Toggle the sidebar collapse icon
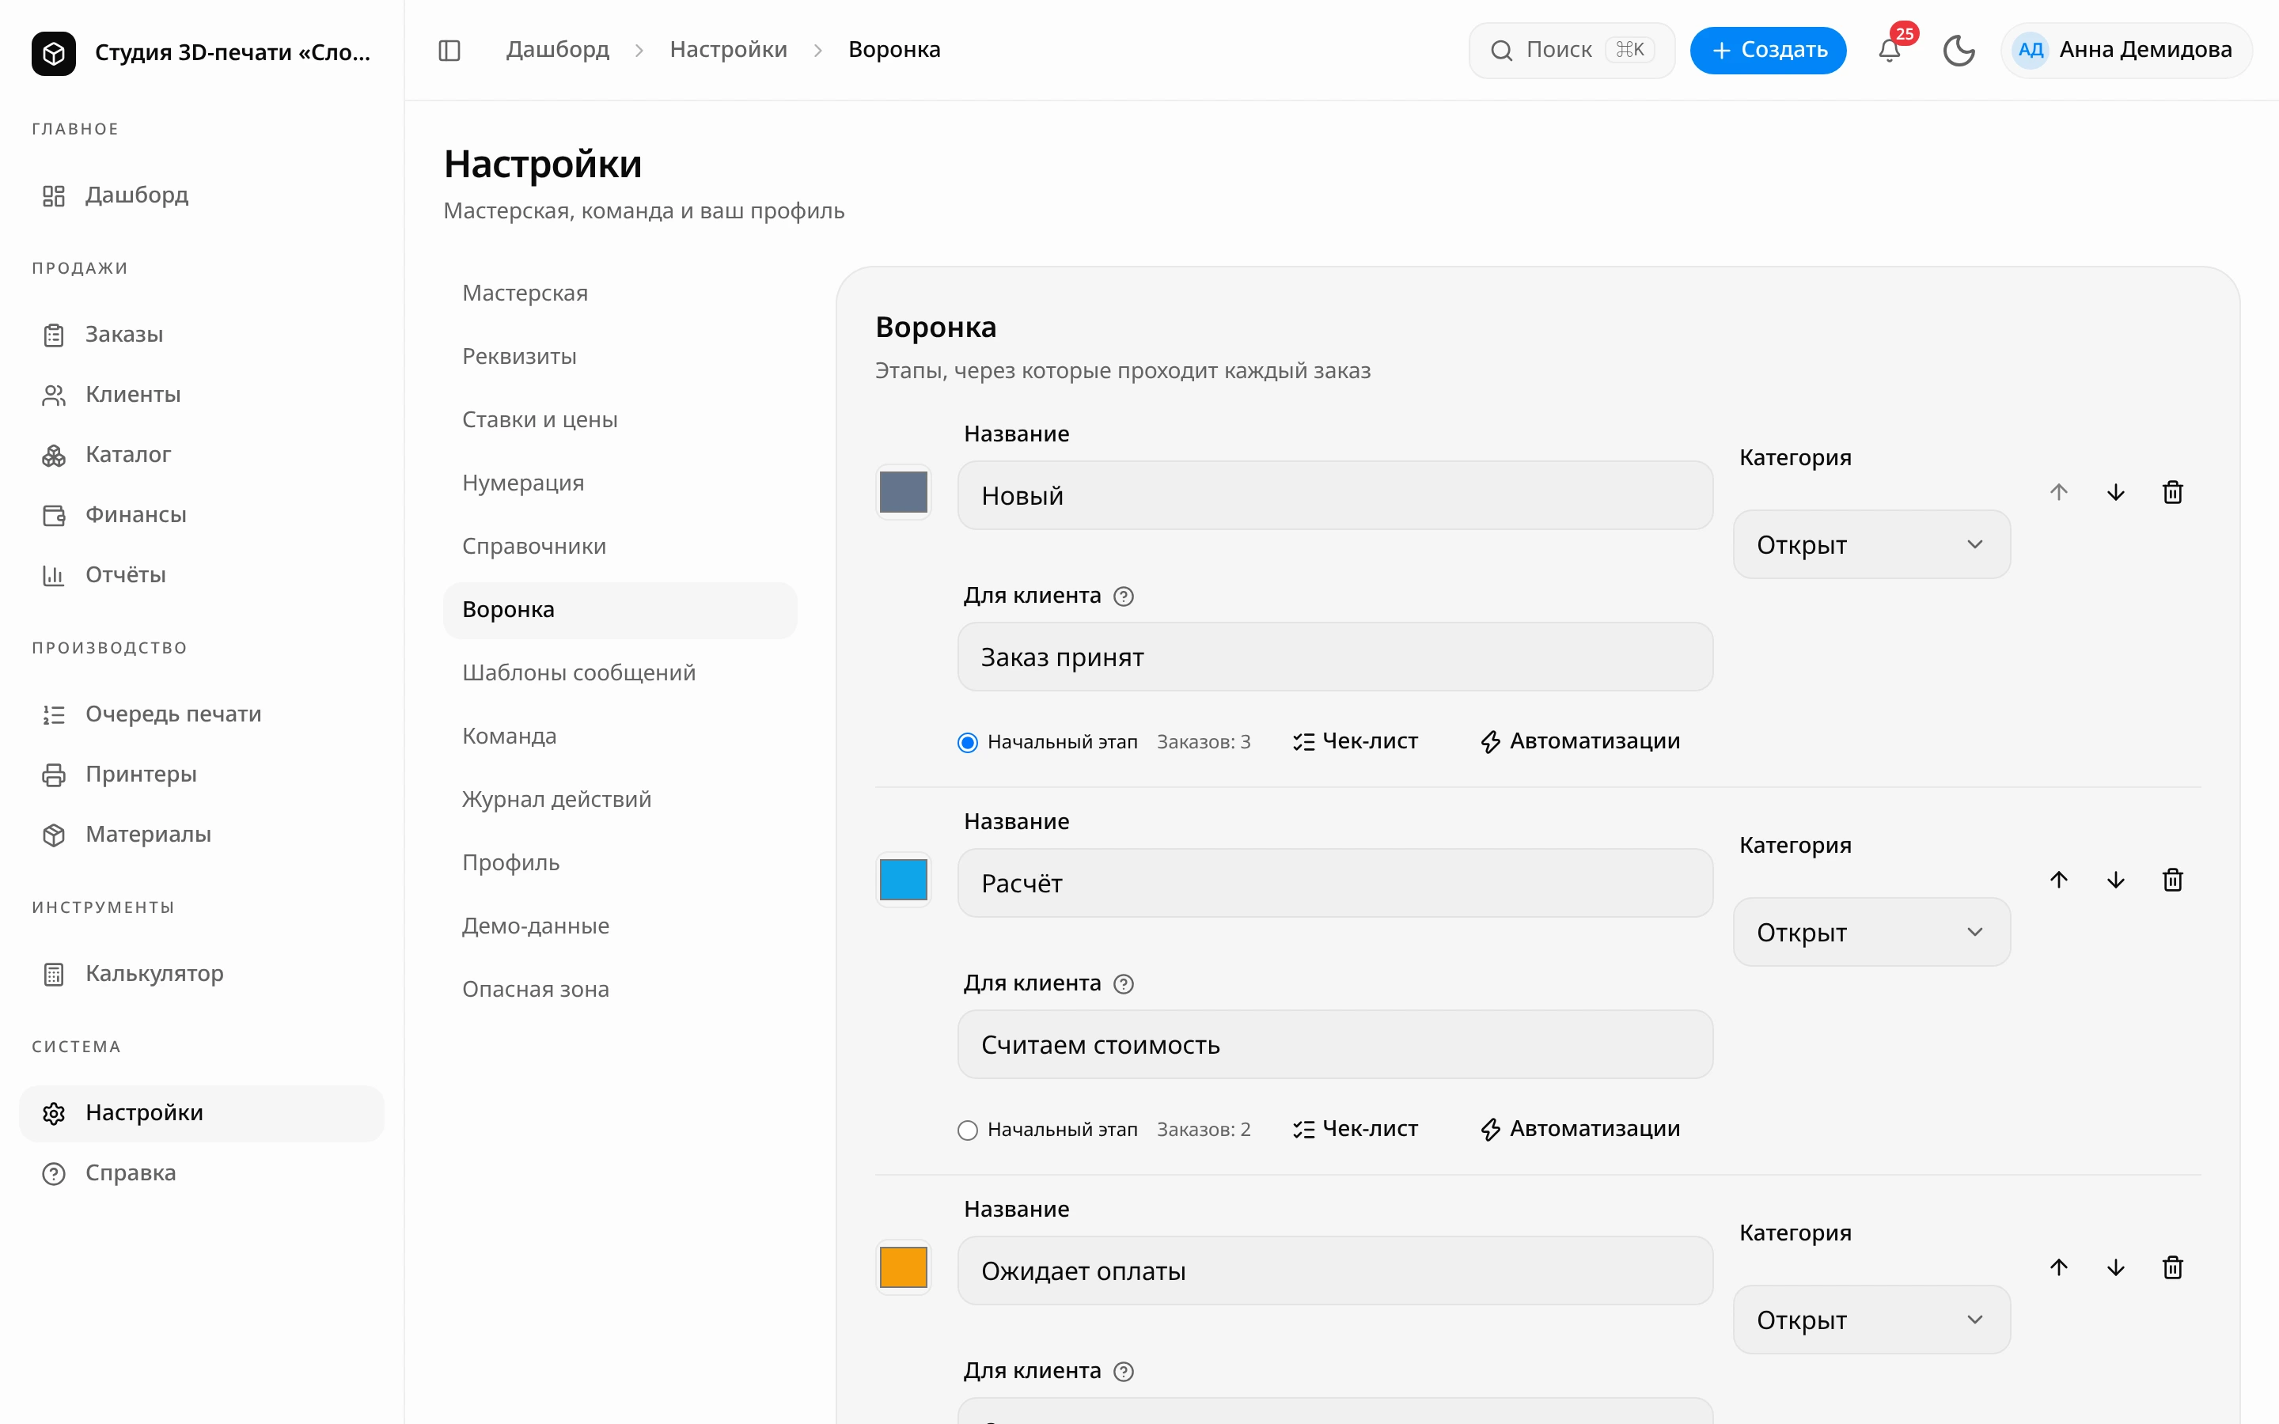This screenshot has height=1424, width=2279. [449, 50]
